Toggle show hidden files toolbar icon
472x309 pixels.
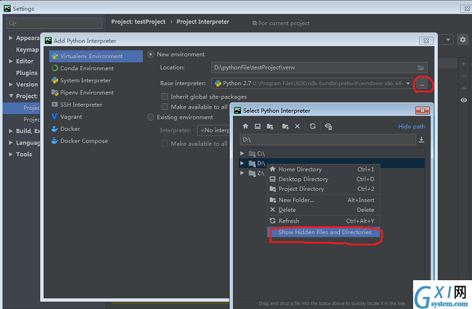coord(328,127)
